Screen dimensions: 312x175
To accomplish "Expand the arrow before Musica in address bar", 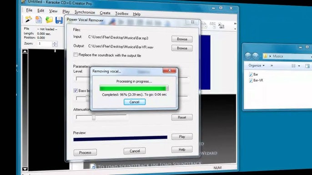I will pos(270,56).
